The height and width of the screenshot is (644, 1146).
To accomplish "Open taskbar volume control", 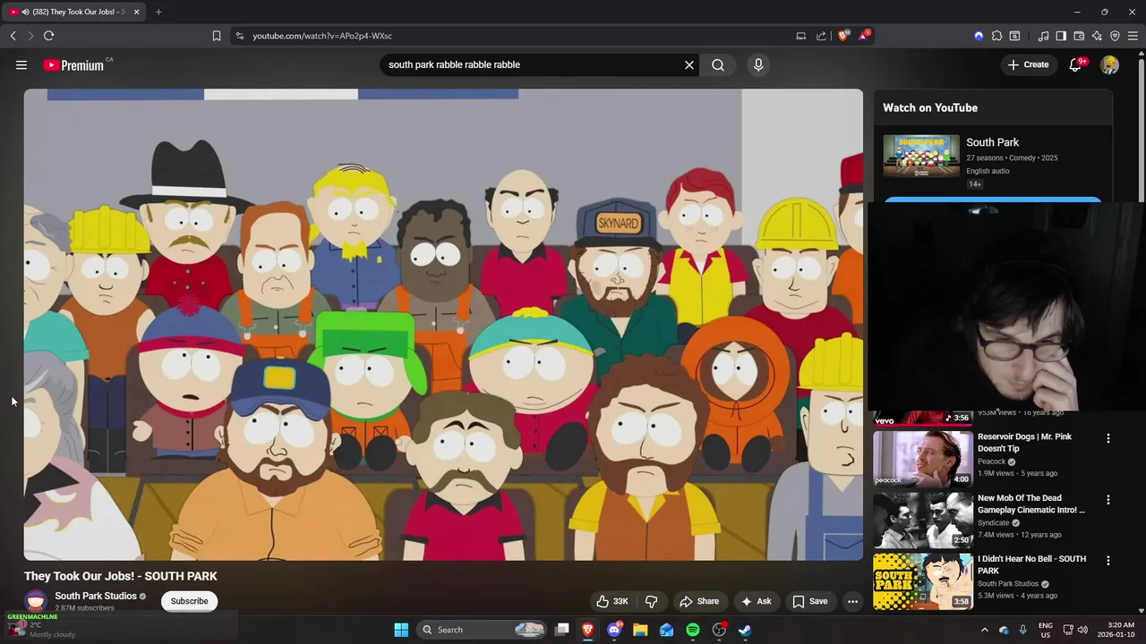I will point(1082,630).
